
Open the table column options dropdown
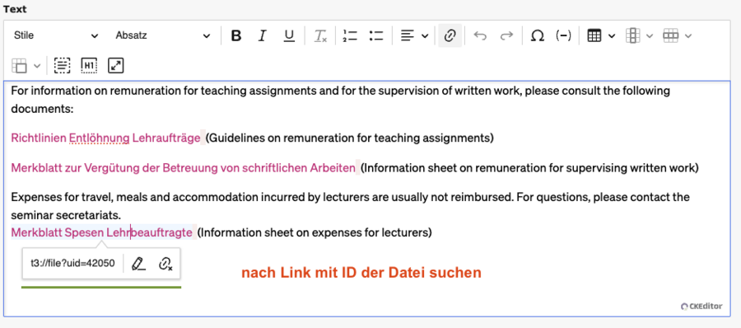639,35
